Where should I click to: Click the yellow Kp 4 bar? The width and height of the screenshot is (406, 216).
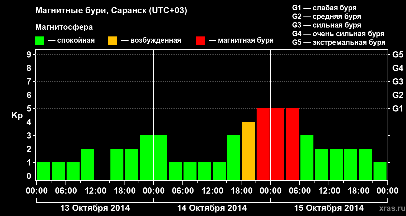pyautogui.click(x=248, y=151)
